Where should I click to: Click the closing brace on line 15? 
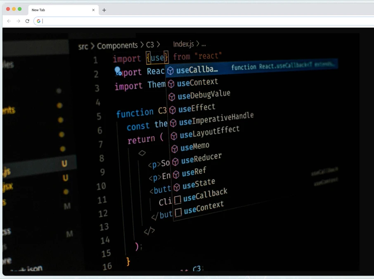128,261
